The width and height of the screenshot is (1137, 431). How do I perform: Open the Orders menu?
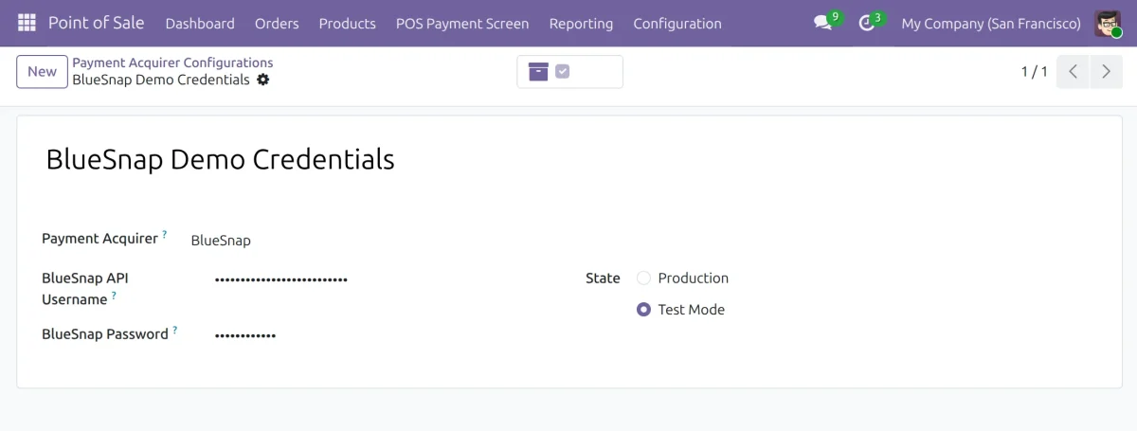point(277,24)
